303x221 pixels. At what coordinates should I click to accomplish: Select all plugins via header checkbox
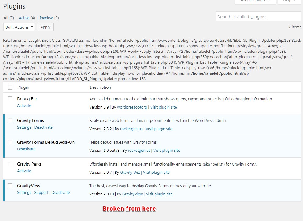pos(10,87)
